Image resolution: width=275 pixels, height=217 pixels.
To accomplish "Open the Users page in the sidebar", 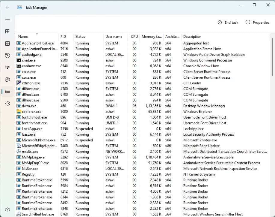I will [7, 80].
